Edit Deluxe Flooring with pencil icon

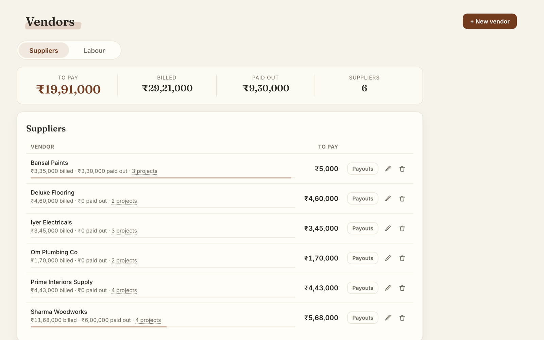388,199
